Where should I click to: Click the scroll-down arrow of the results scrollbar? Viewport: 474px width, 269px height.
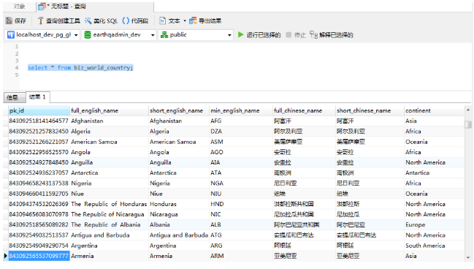click(x=468, y=257)
